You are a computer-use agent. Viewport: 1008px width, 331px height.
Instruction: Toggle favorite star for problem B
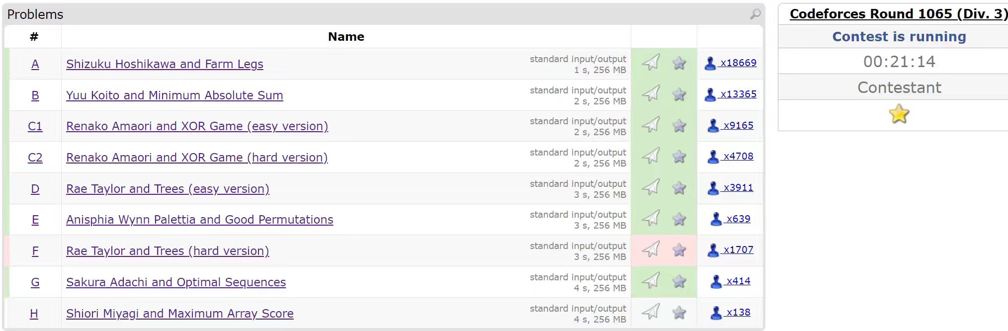click(679, 94)
